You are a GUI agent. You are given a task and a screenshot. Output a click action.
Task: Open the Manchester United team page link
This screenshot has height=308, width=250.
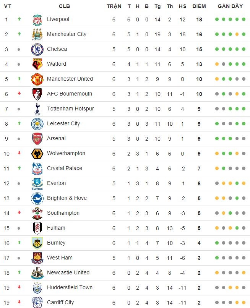pyautogui.click(x=70, y=79)
